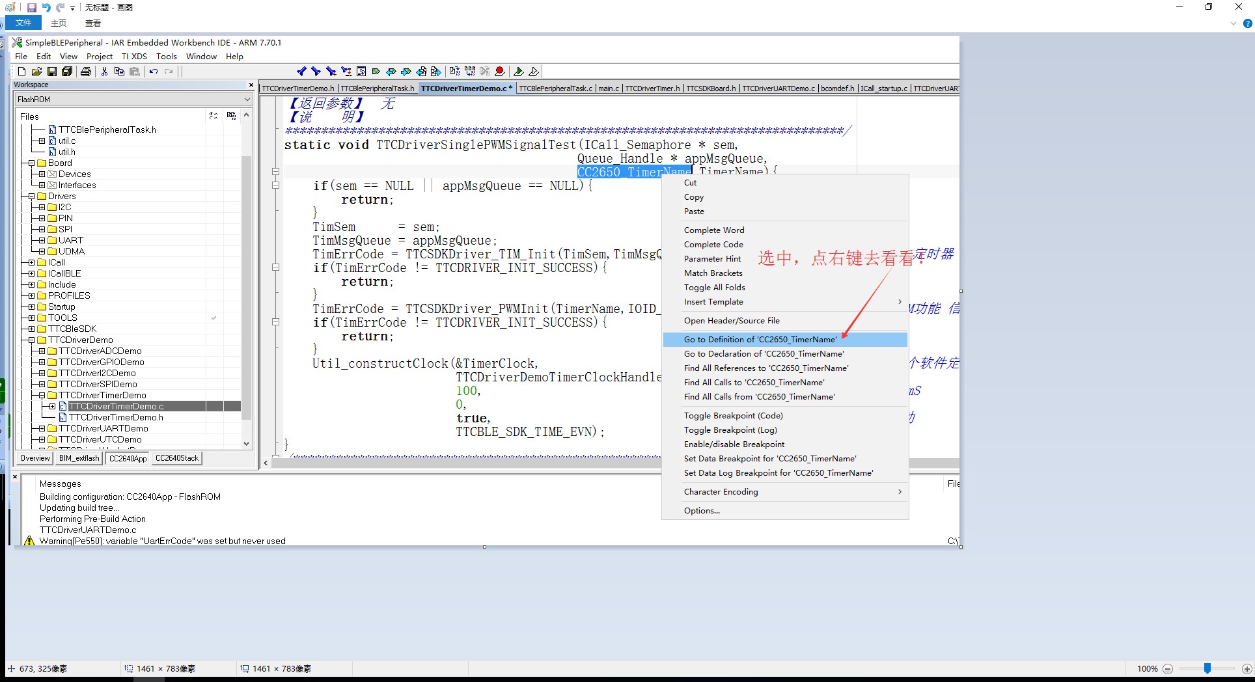Click the IAR Navigate Backward arrow icon
This screenshot has width=1255, height=682.
[391, 72]
